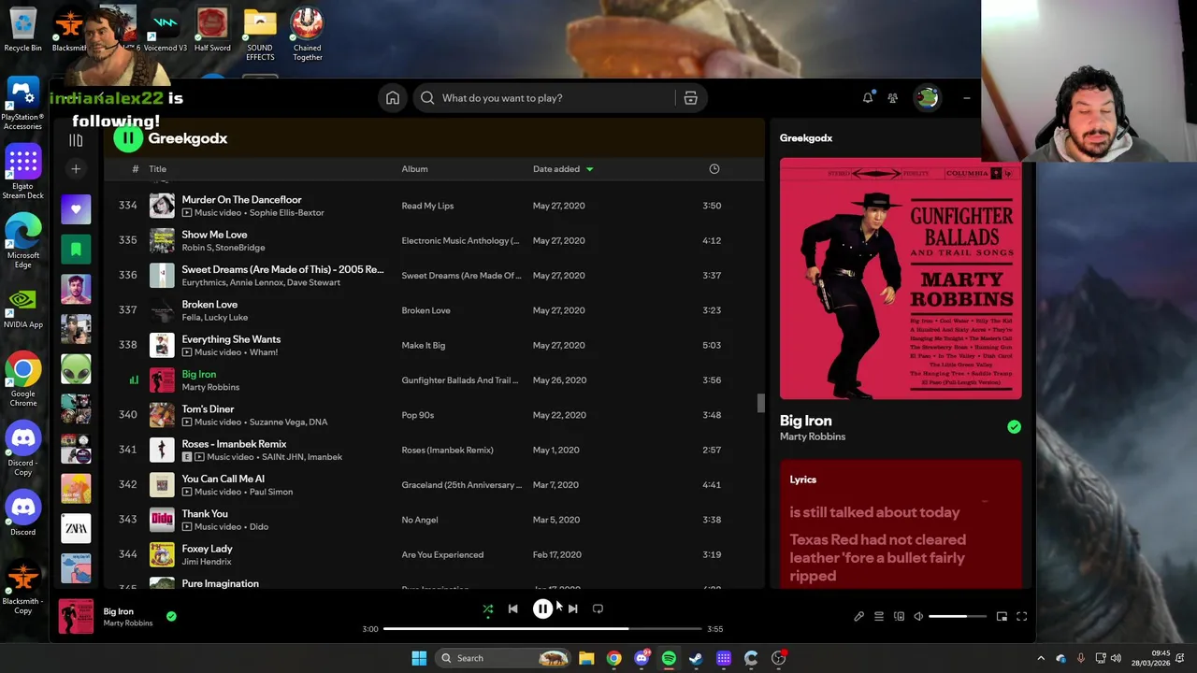
Task: Open the green alien playlist in the sidebar
Action: coord(76,369)
